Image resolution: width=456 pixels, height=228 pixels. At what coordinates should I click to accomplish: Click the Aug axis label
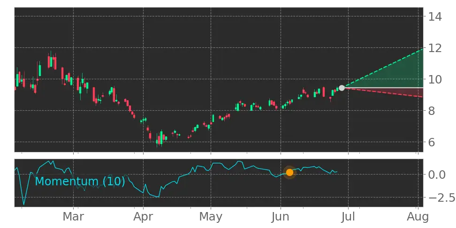coord(418,217)
